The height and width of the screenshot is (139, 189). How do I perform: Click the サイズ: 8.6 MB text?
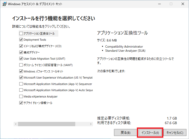[107, 40]
